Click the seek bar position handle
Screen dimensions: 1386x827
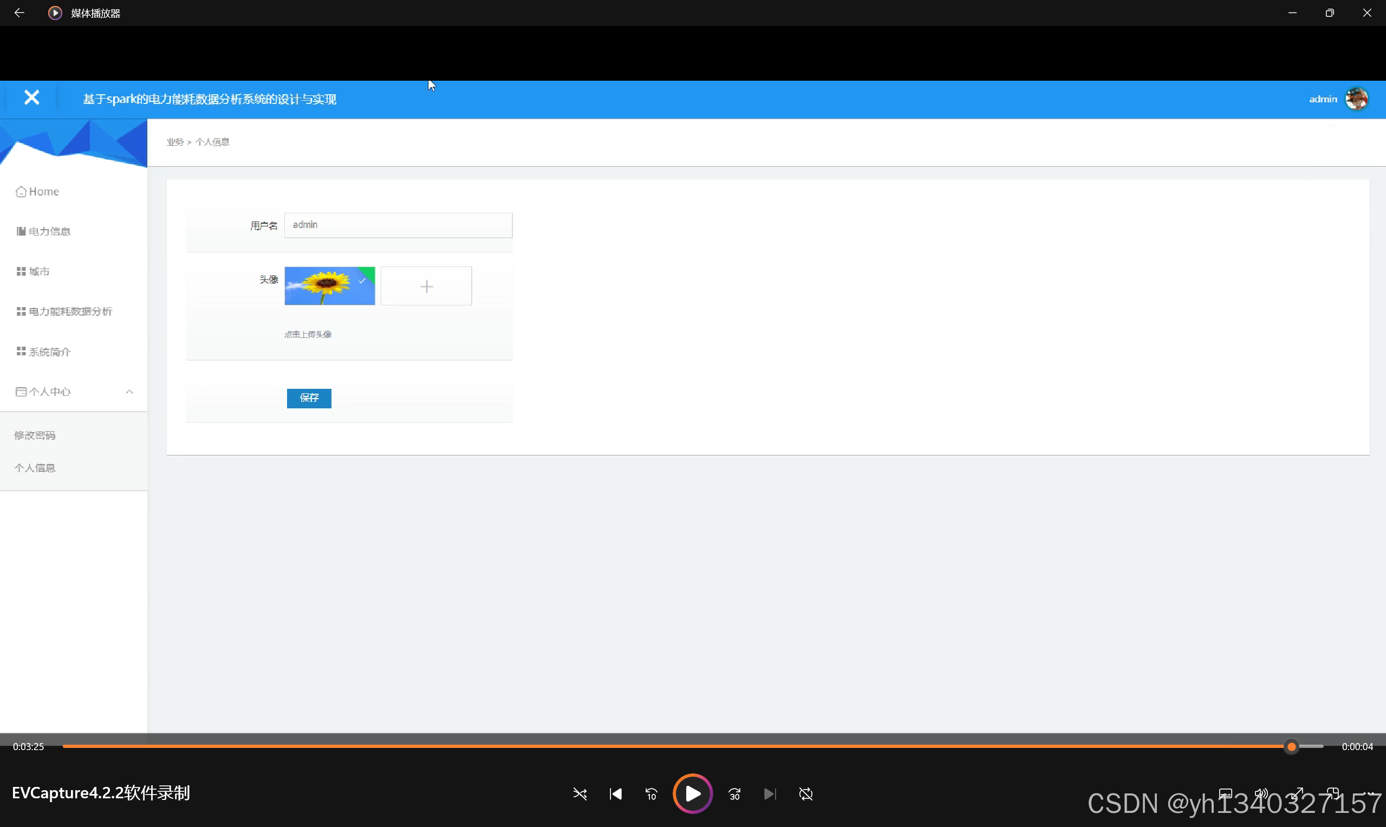tap(1291, 747)
